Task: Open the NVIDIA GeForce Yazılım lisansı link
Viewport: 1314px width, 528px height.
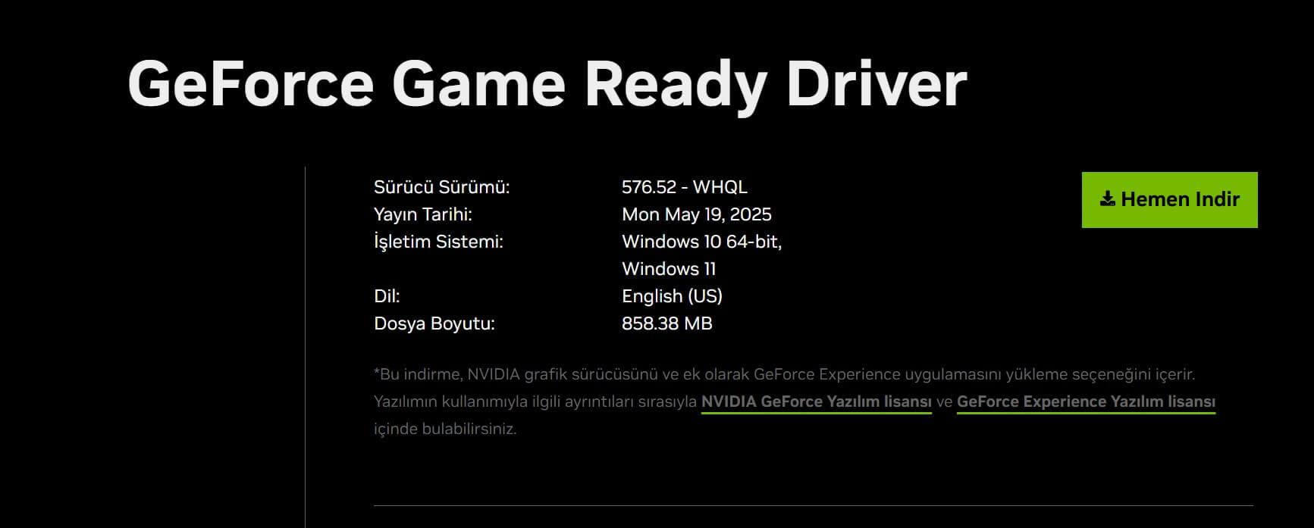Action: coord(816,402)
